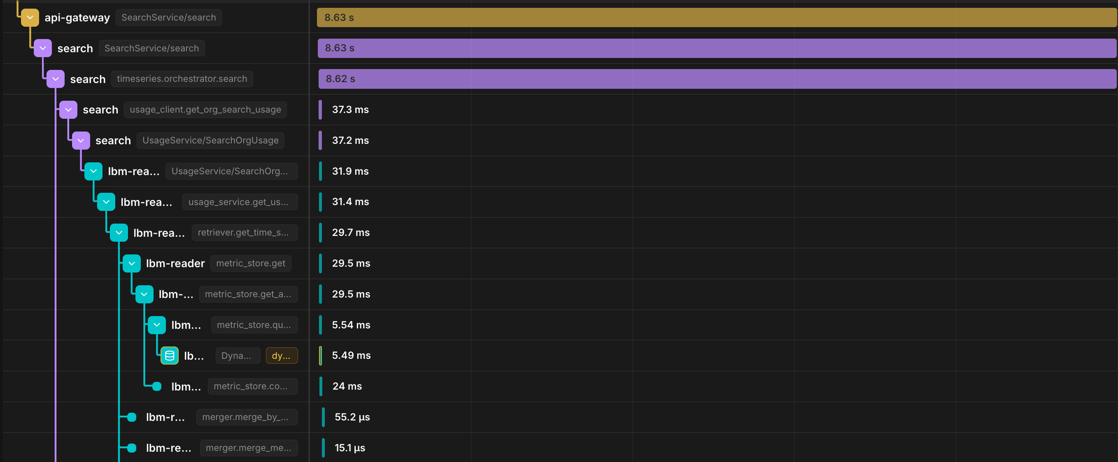This screenshot has height=462, width=1118.
Task: Click the UsageService/SearchOrg... tag on lbm-reader row
Action: [232, 171]
